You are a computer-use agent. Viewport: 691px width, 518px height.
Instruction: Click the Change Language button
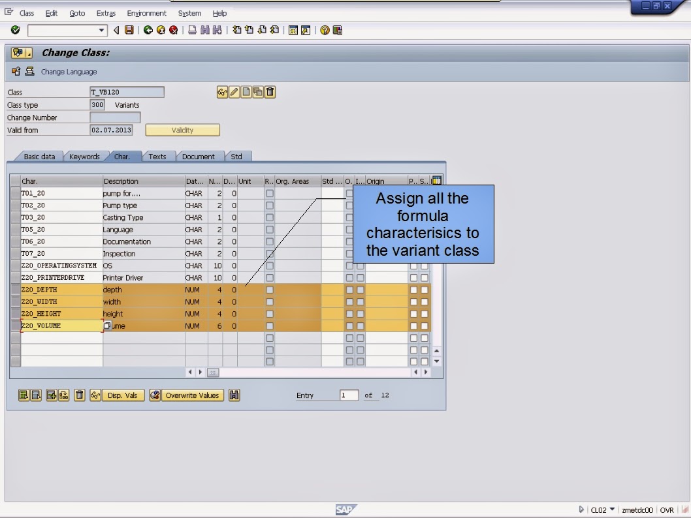(69, 72)
